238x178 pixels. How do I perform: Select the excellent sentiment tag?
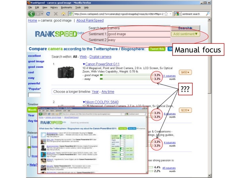(34, 56)
